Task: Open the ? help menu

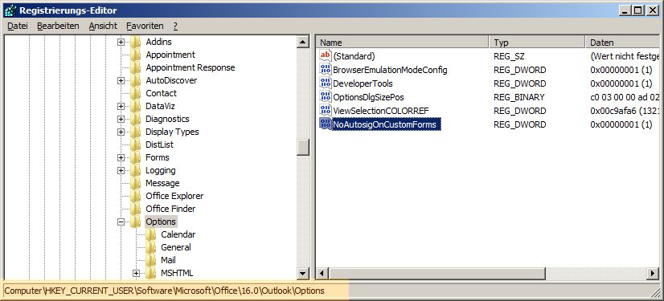Action: [175, 26]
